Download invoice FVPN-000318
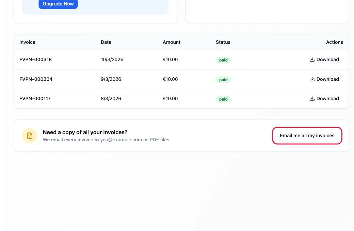This screenshot has width=354, height=231. (324, 59)
